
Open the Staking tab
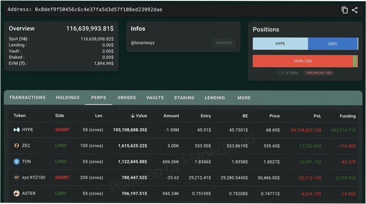pyautogui.click(x=184, y=98)
